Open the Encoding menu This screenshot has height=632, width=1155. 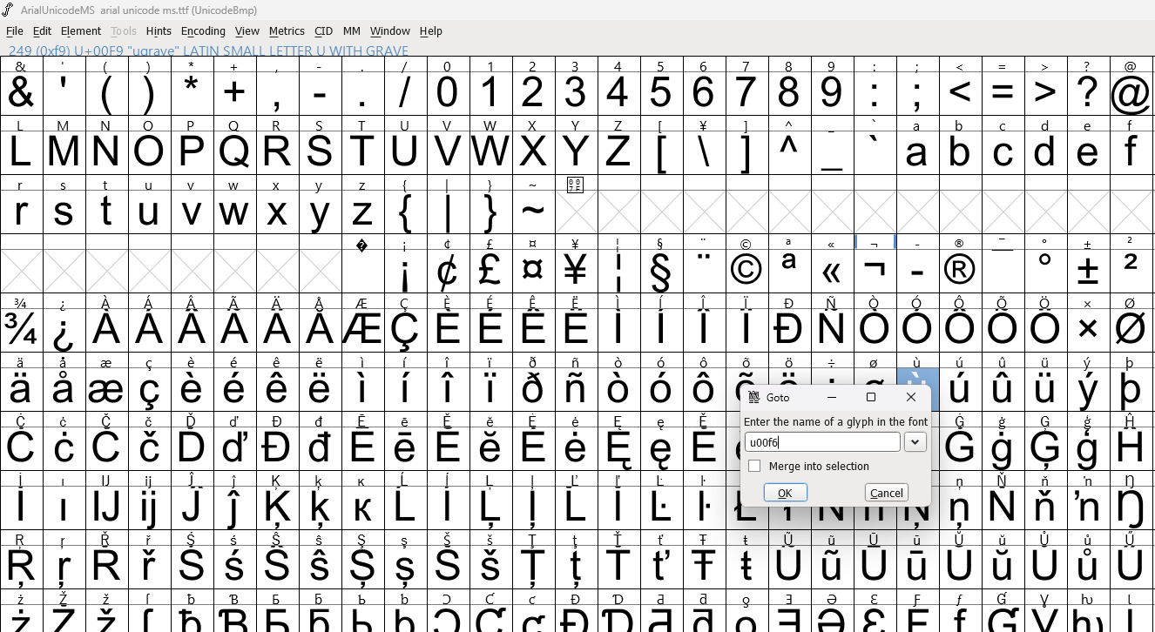203,31
